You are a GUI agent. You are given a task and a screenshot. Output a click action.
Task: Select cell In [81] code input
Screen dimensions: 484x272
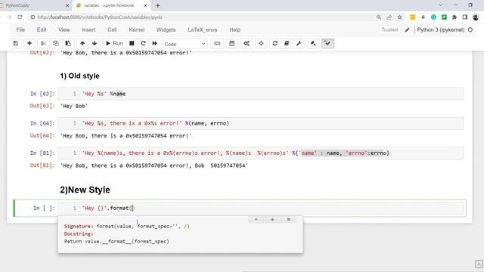(x=260, y=153)
